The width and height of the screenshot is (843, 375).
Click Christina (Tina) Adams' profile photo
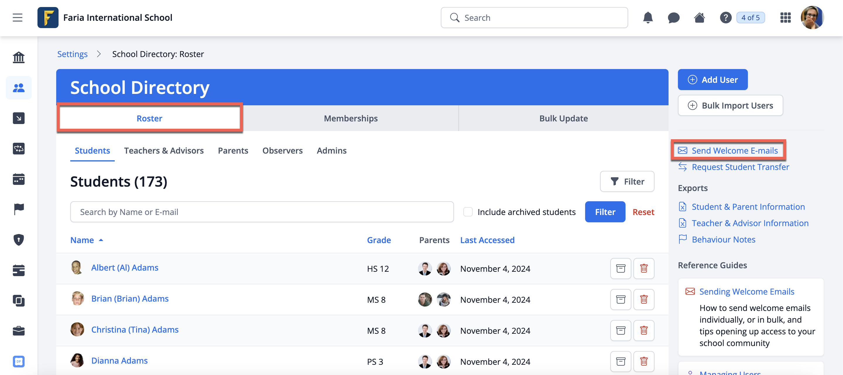77,330
